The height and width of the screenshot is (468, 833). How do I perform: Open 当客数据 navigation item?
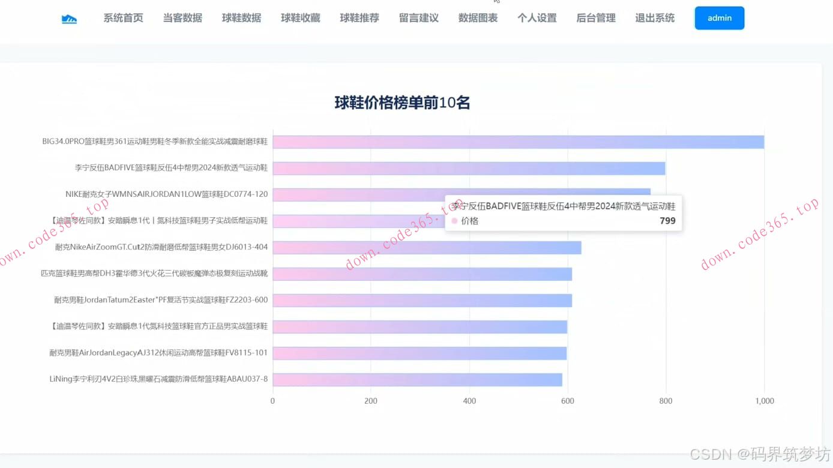click(182, 18)
